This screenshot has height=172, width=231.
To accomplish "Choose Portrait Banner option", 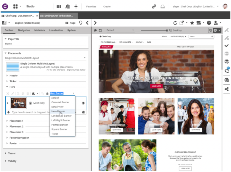I will coord(62,125).
